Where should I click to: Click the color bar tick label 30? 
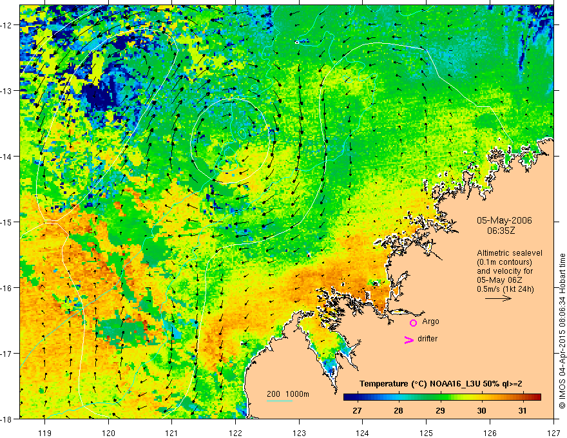[481, 410]
